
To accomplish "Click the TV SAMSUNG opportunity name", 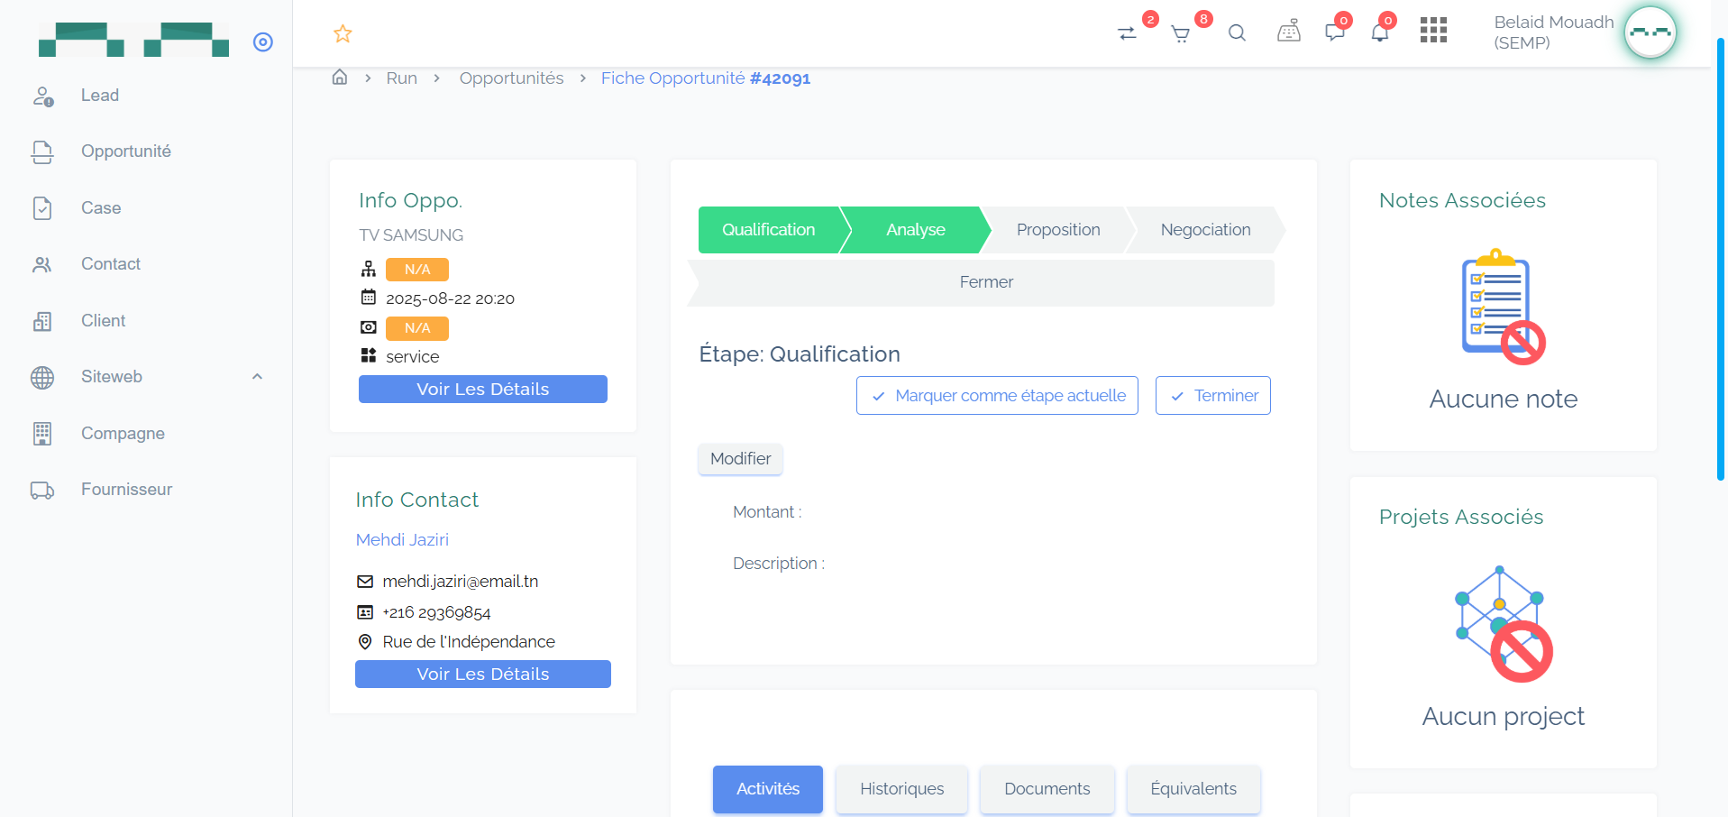I will [x=411, y=235].
